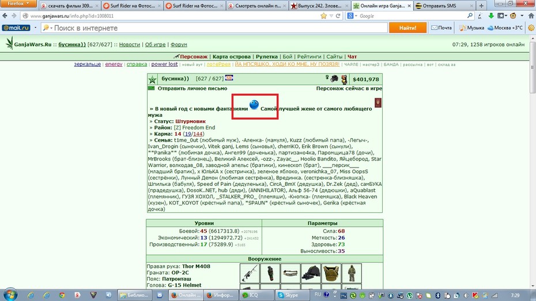
Task: Open the Карта острова menu item
Action: 232,56
